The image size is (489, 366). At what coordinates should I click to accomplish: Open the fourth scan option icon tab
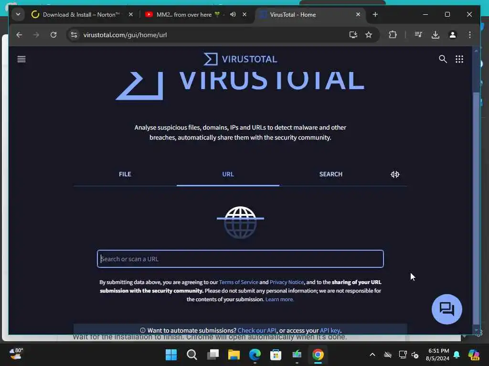[x=395, y=174]
